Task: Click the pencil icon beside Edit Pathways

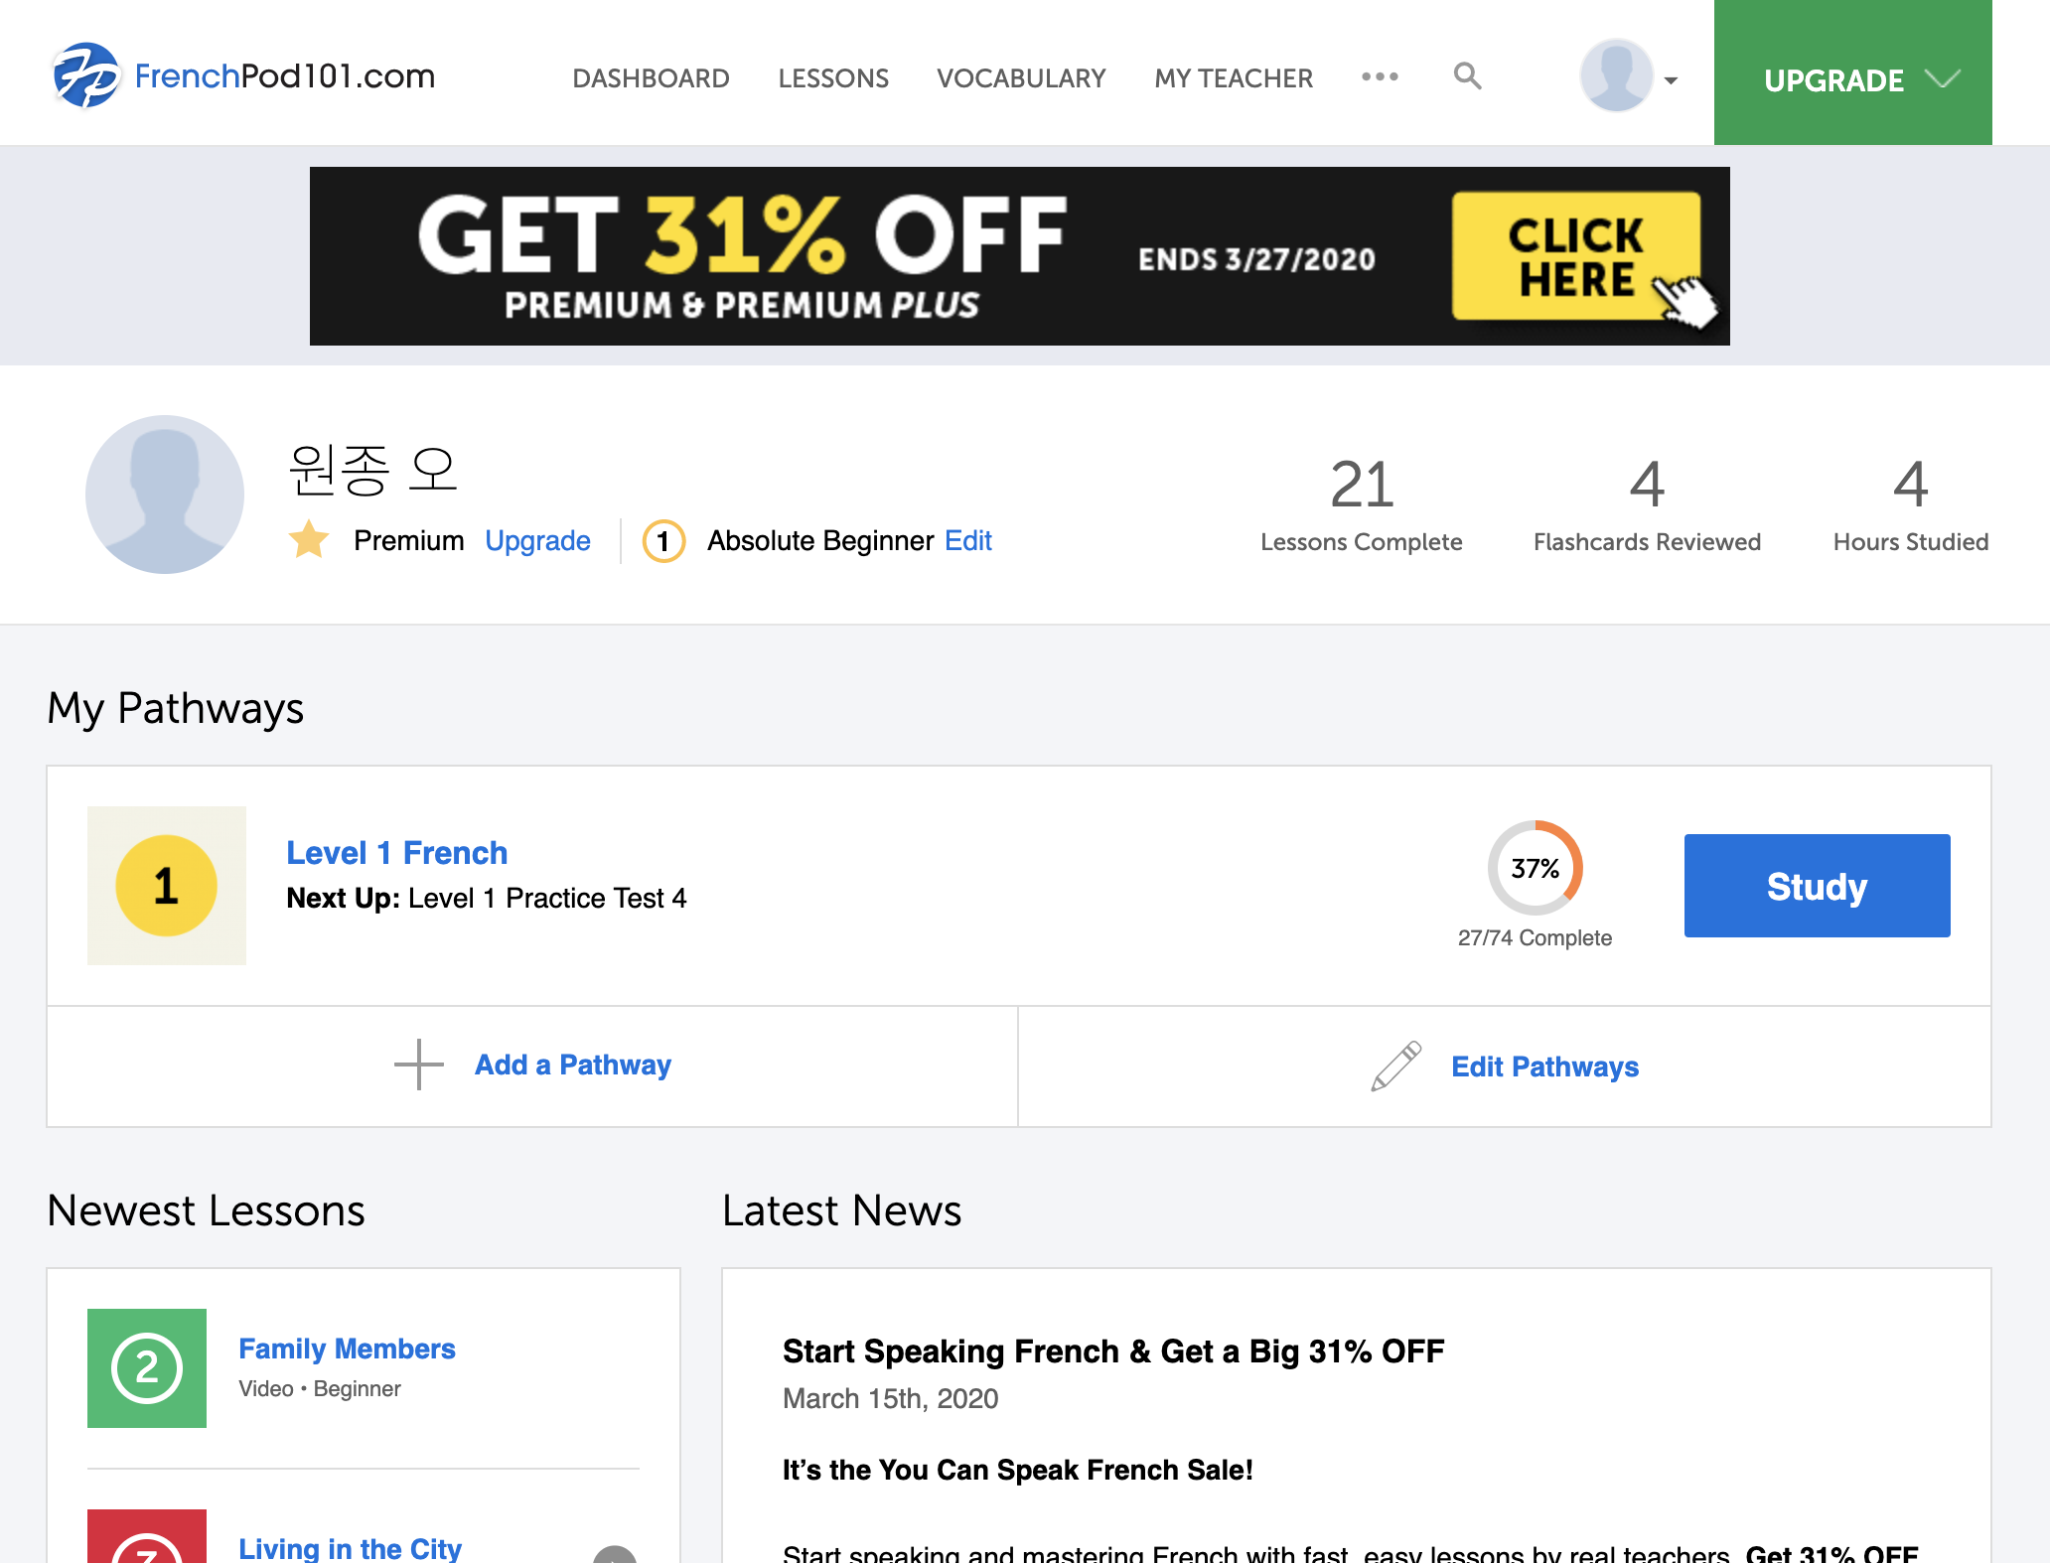Action: 1395,1066
